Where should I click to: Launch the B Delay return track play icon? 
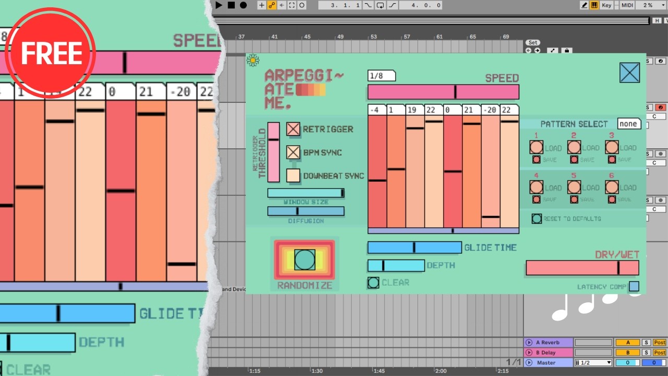[529, 352]
